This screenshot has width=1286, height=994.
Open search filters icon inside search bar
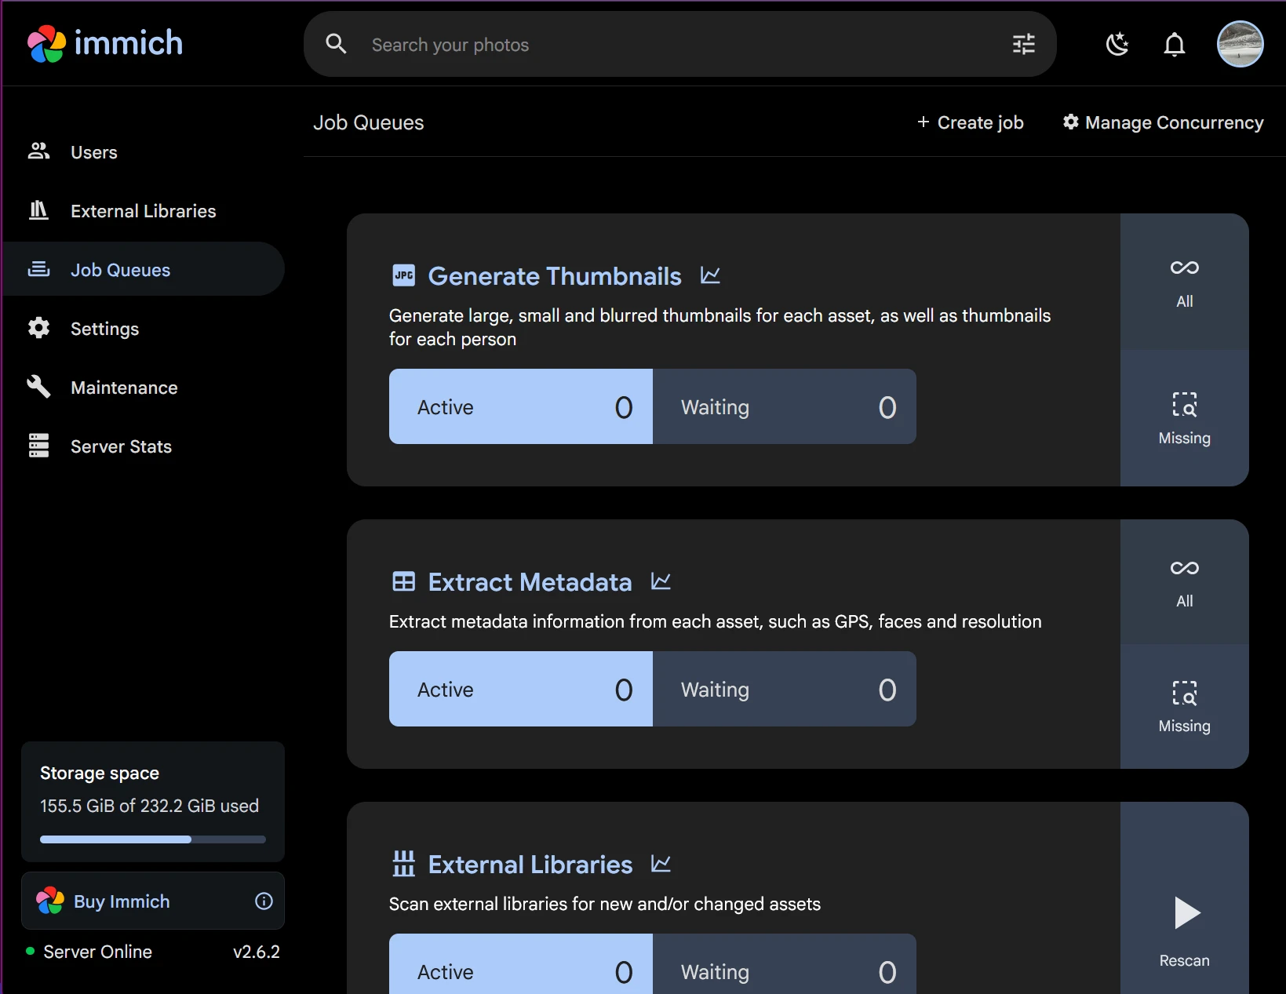[x=1022, y=45]
